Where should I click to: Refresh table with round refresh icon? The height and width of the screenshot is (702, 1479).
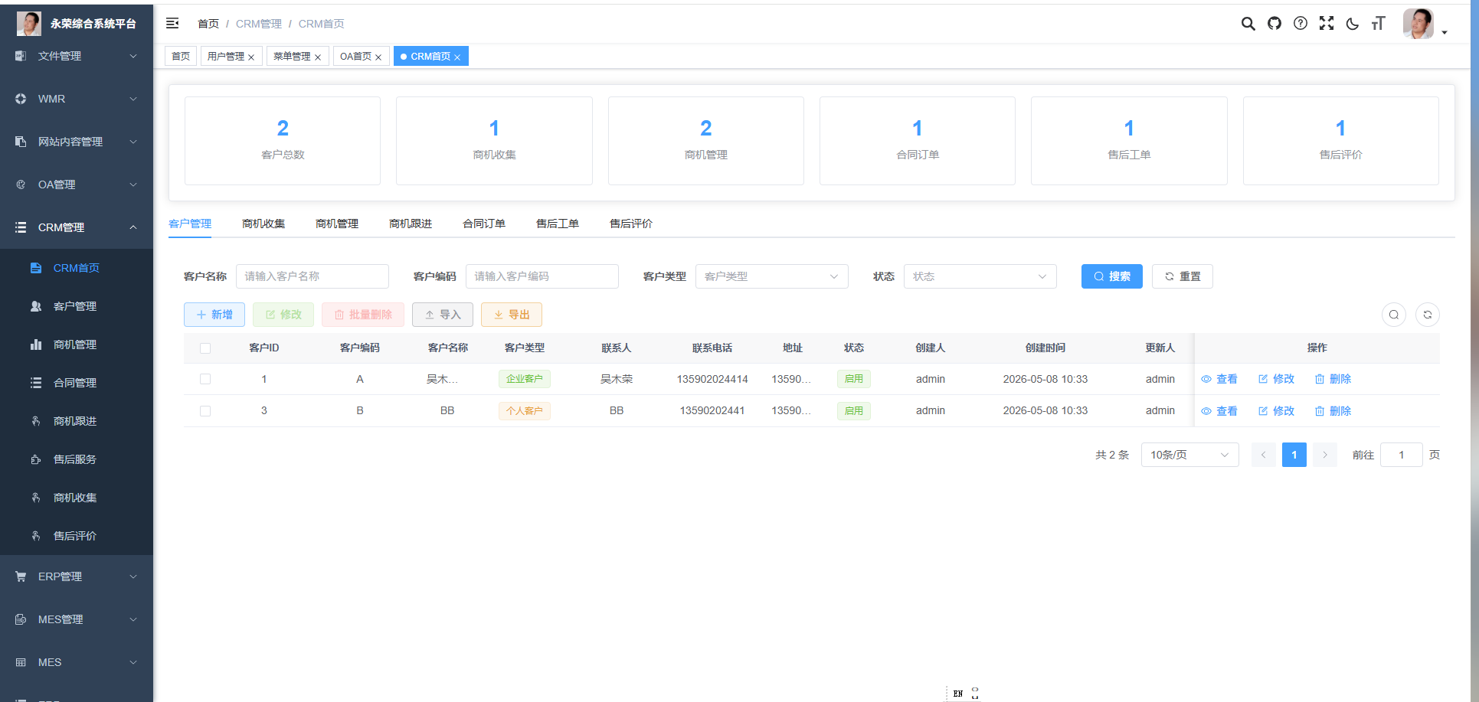[1427, 315]
